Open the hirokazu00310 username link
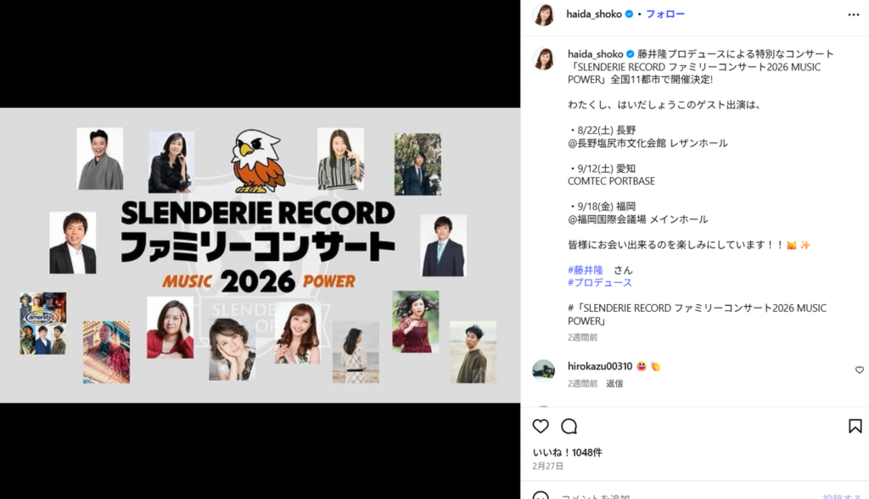This screenshot has height=499, width=869. click(599, 366)
